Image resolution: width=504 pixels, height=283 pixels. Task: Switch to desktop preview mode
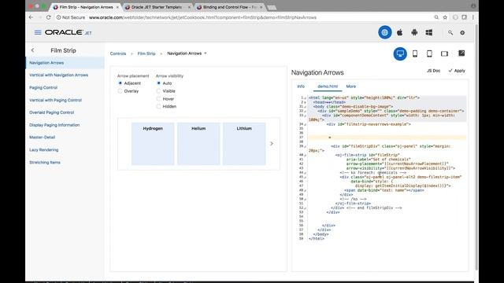coord(400,53)
